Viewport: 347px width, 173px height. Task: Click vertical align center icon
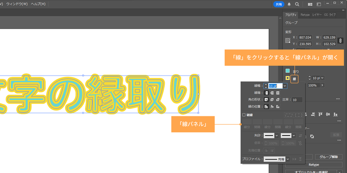[328, 114]
